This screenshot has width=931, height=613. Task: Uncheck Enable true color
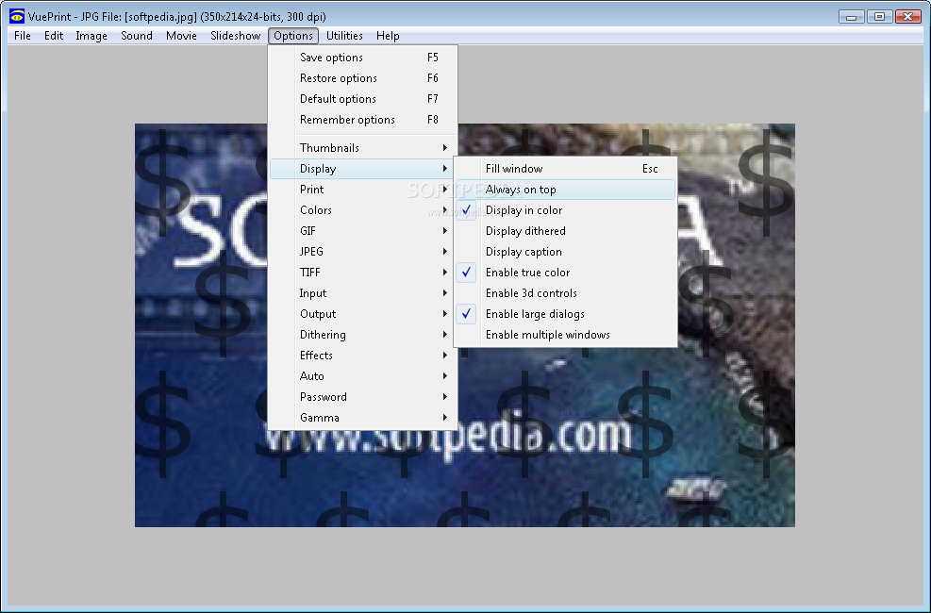[x=565, y=273]
